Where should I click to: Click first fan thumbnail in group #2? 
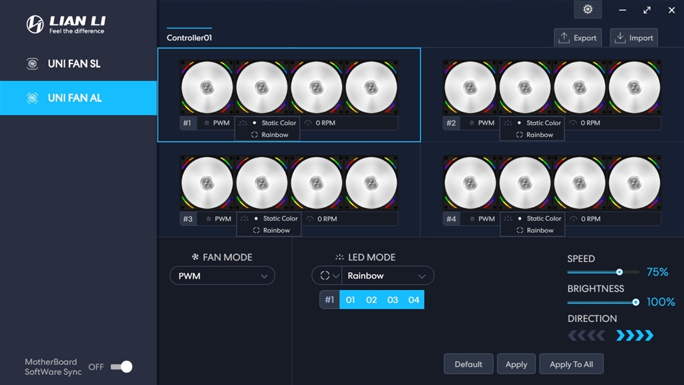pyautogui.click(x=470, y=88)
